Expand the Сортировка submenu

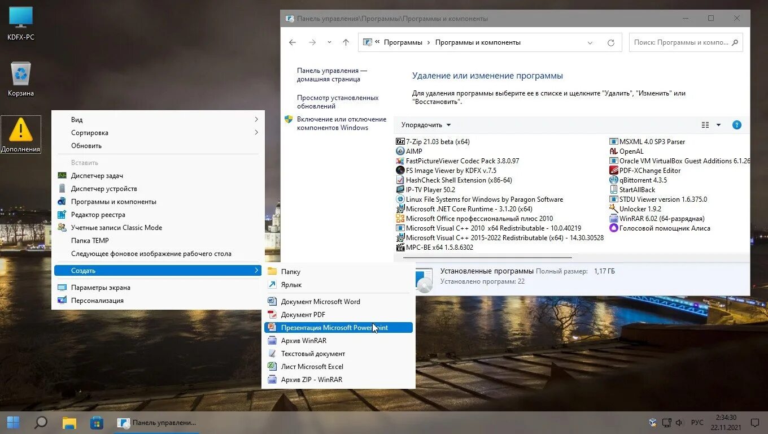(x=158, y=133)
